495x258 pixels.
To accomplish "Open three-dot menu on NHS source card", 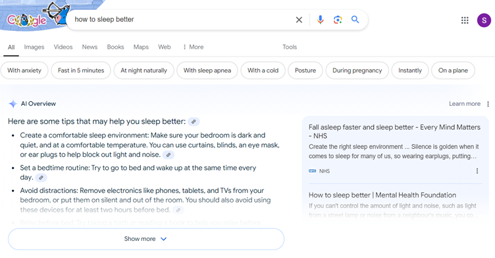I will click(477, 171).
